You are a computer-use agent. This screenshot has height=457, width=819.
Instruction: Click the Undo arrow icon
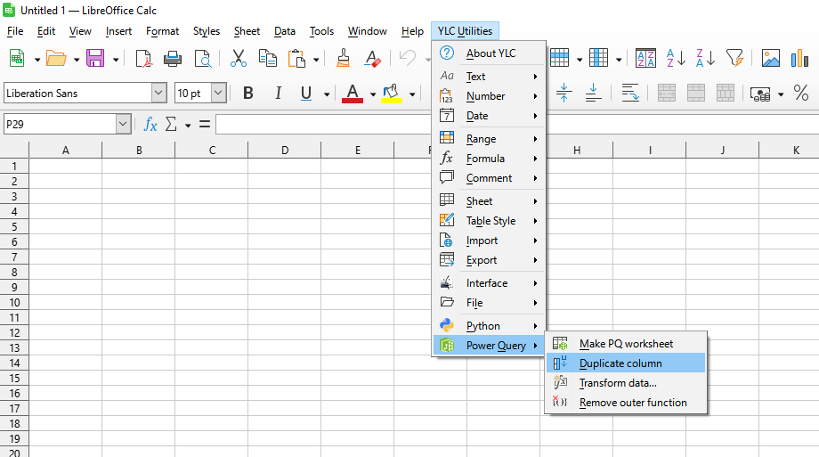[408, 58]
